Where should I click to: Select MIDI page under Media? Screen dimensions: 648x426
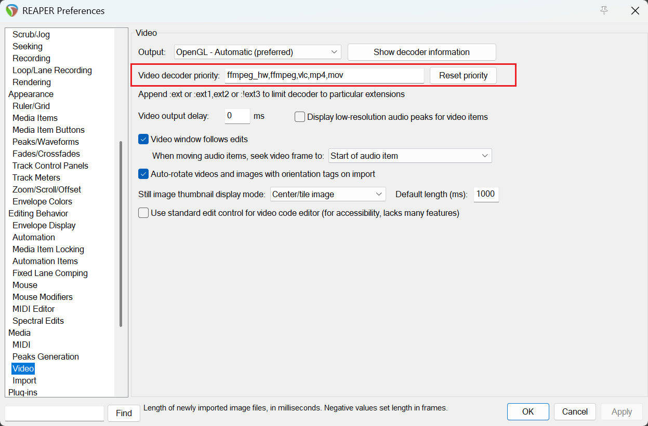point(21,345)
